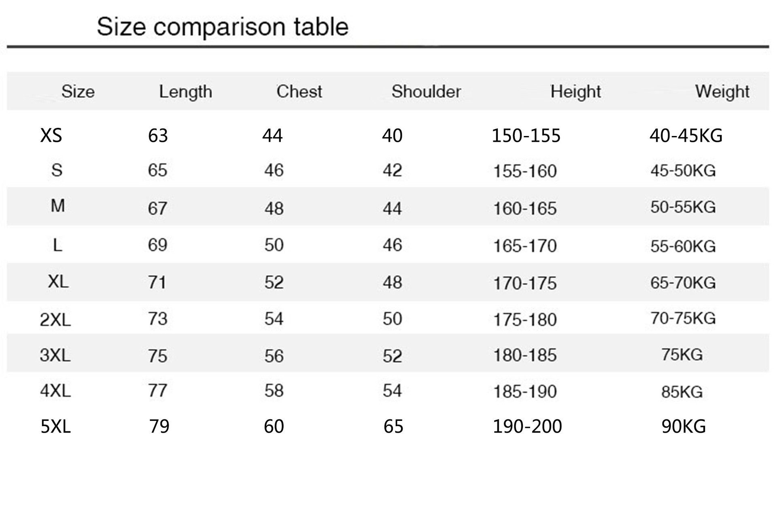Click the Length column header
Screen dimensions: 777x529
tap(185, 92)
